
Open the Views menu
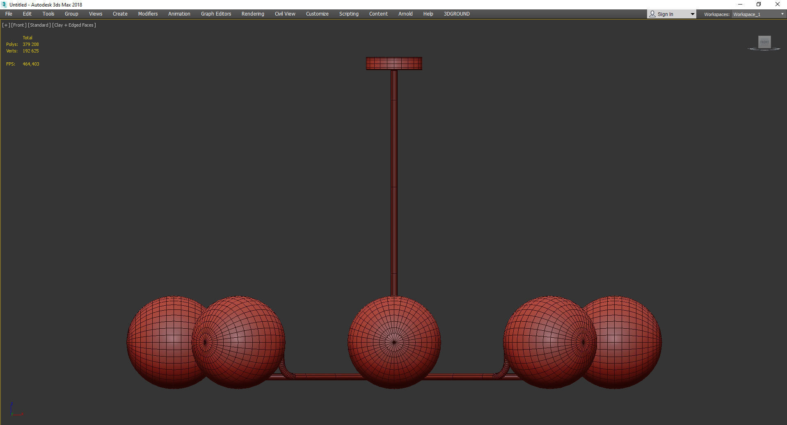96,14
